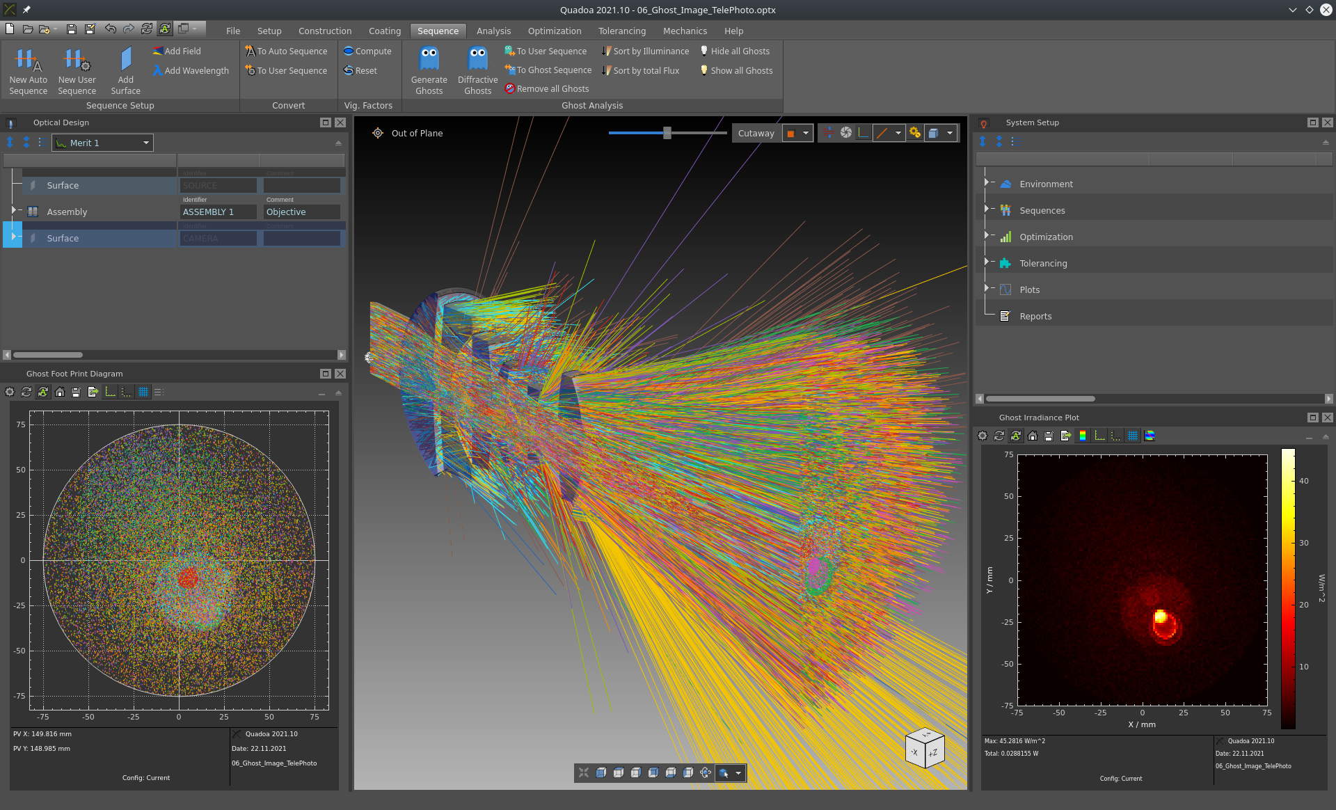The height and width of the screenshot is (810, 1336).
Task: Toggle auto-update icon in quick toolbar
Action: (164, 29)
